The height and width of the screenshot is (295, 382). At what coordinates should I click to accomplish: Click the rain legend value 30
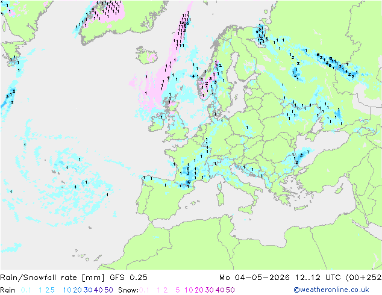pyautogui.click(x=88, y=290)
